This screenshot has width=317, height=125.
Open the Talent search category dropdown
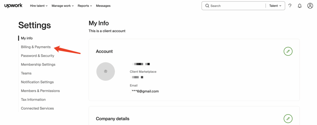point(275,6)
